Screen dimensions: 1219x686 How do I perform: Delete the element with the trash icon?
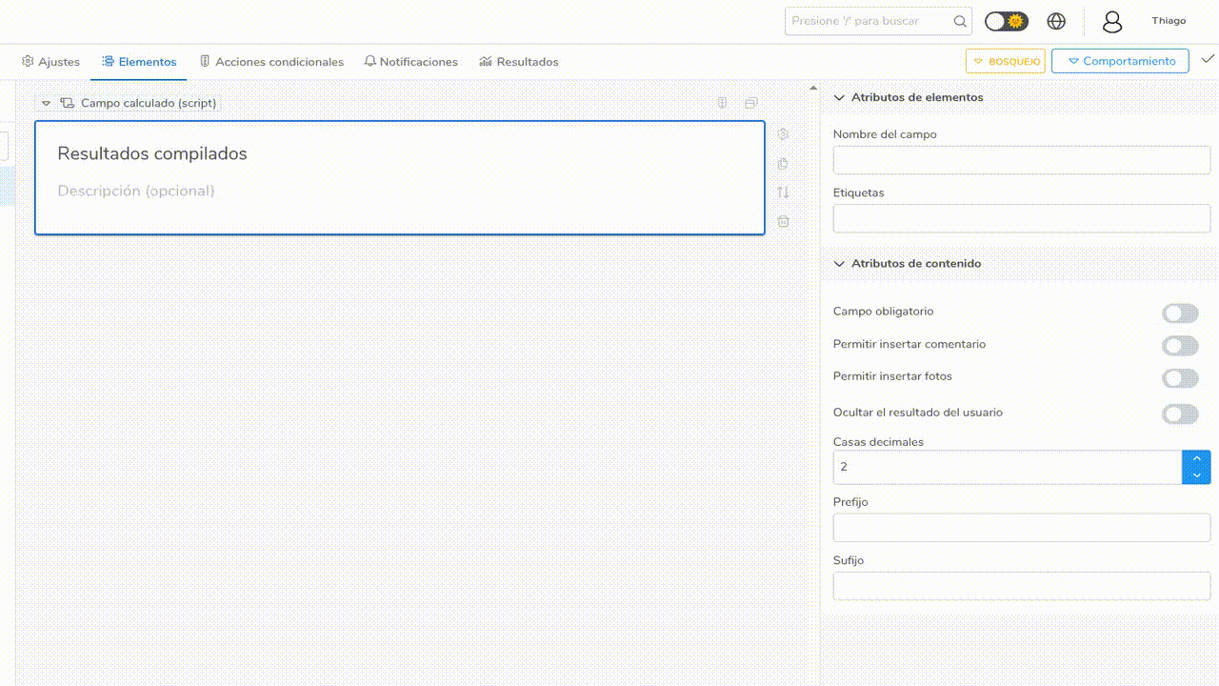(x=783, y=221)
